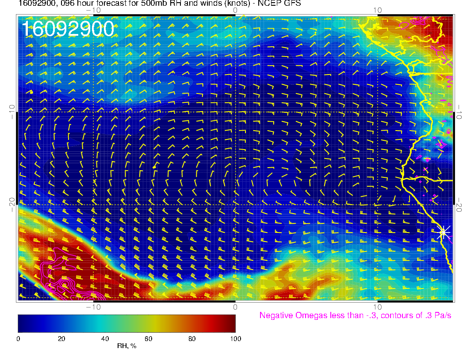Pick the dark blue end of the RH colorbar
Screen dimensions: 467x360
click(22, 323)
